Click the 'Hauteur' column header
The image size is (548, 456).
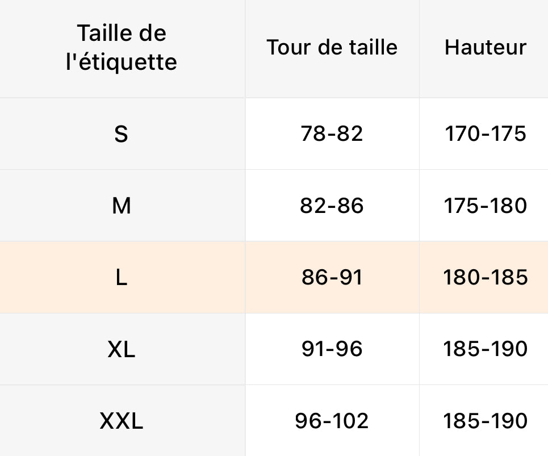485,47
